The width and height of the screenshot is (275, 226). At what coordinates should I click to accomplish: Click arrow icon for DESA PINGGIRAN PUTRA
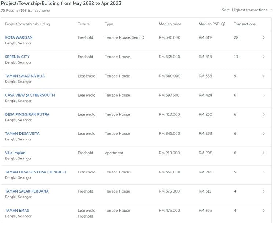coord(264,114)
